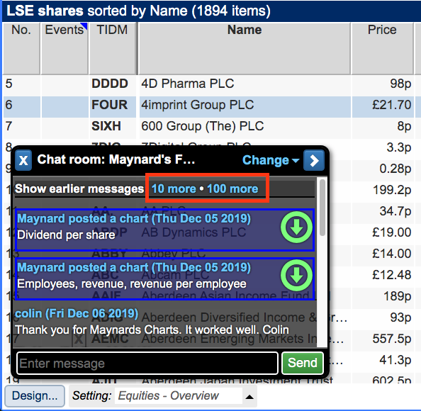Close the chat room with the X icon
421x411 pixels.
[x=23, y=160]
